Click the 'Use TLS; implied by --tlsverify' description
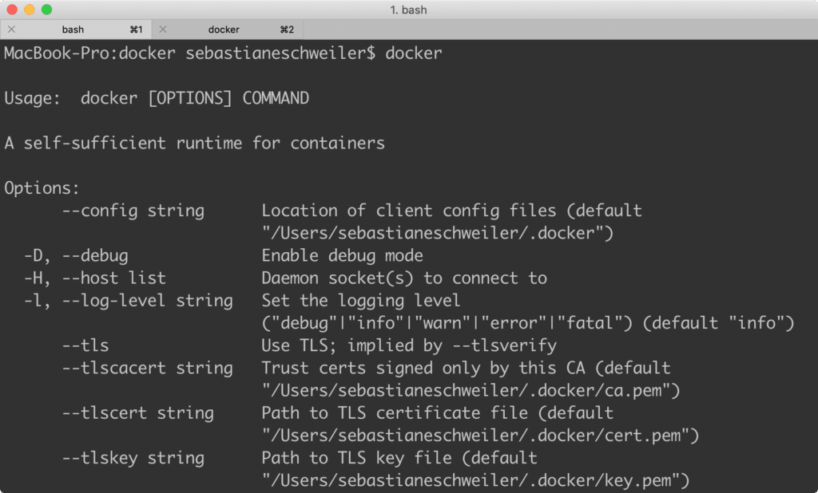This screenshot has width=818, height=493. [x=408, y=346]
